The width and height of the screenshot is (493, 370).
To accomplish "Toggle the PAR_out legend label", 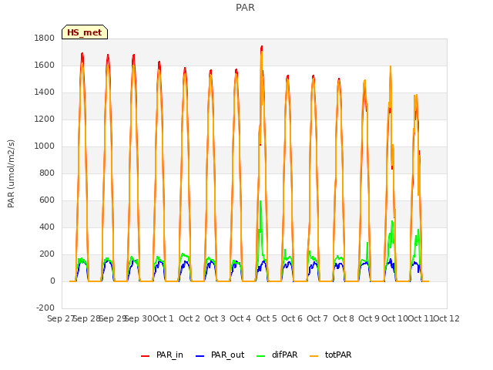I will coord(228,355).
